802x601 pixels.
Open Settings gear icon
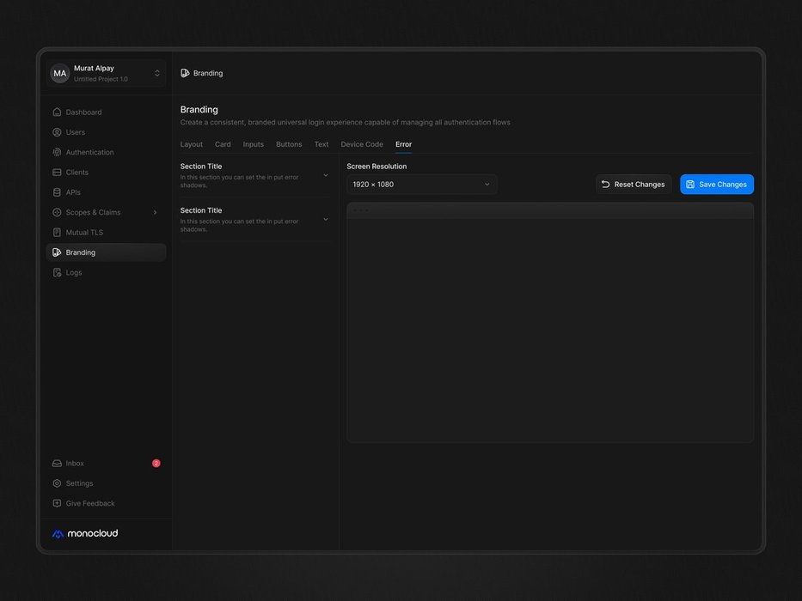[x=57, y=483]
